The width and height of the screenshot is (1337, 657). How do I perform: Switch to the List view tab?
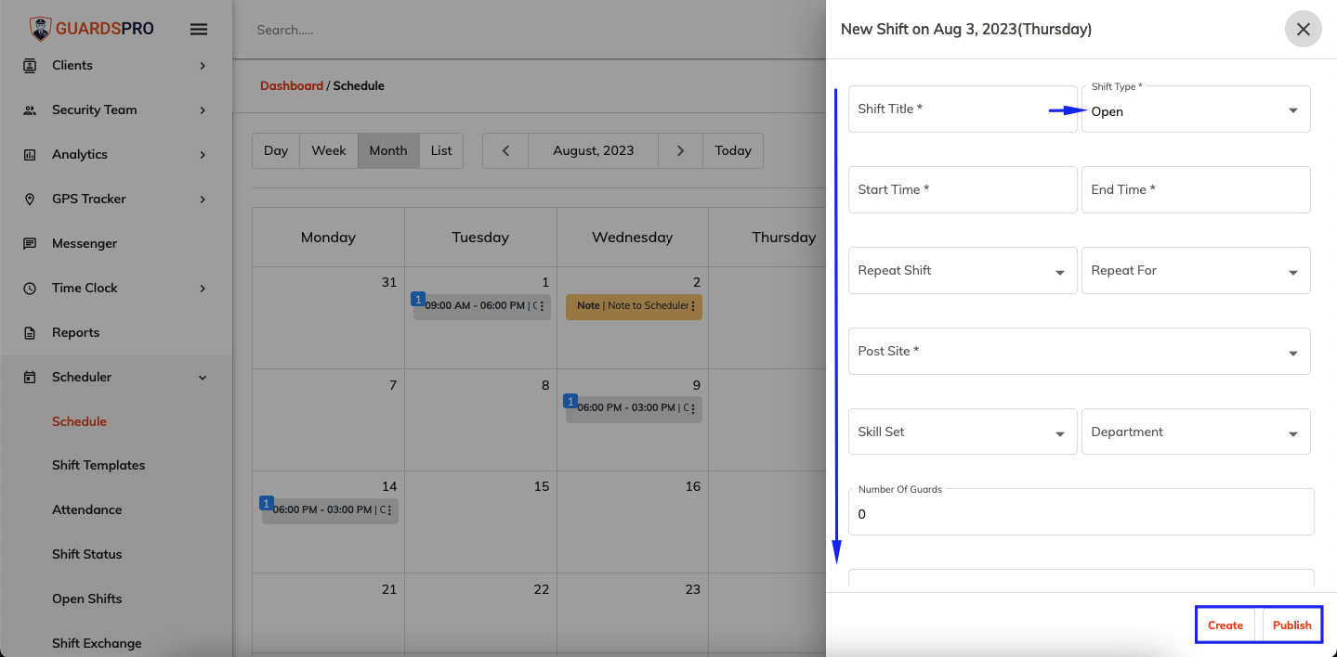pyautogui.click(x=440, y=150)
